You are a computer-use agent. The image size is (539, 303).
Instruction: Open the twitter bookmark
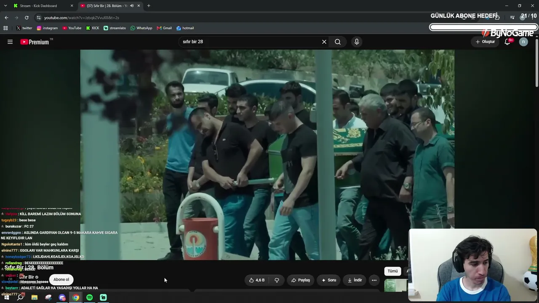click(24, 28)
